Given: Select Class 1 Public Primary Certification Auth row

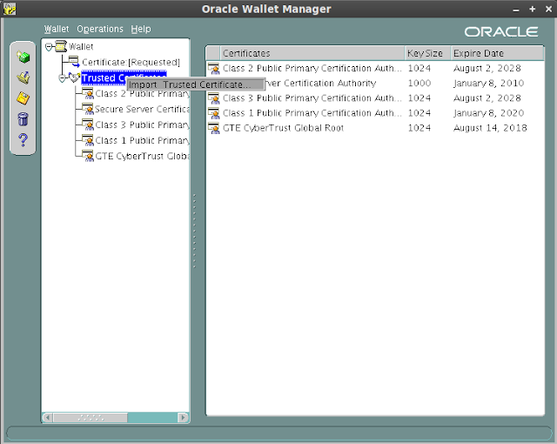Looking at the screenshot, I should tap(375, 113).
